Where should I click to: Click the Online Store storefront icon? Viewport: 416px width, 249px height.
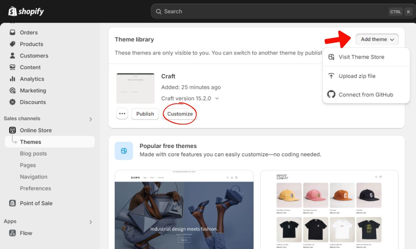(x=13, y=130)
